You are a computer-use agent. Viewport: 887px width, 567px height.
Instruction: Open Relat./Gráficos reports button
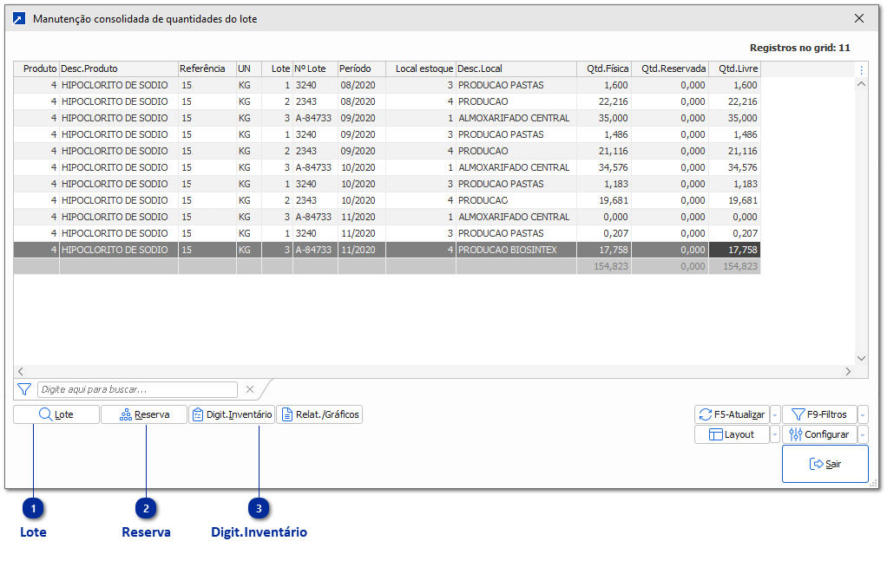click(x=319, y=415)
